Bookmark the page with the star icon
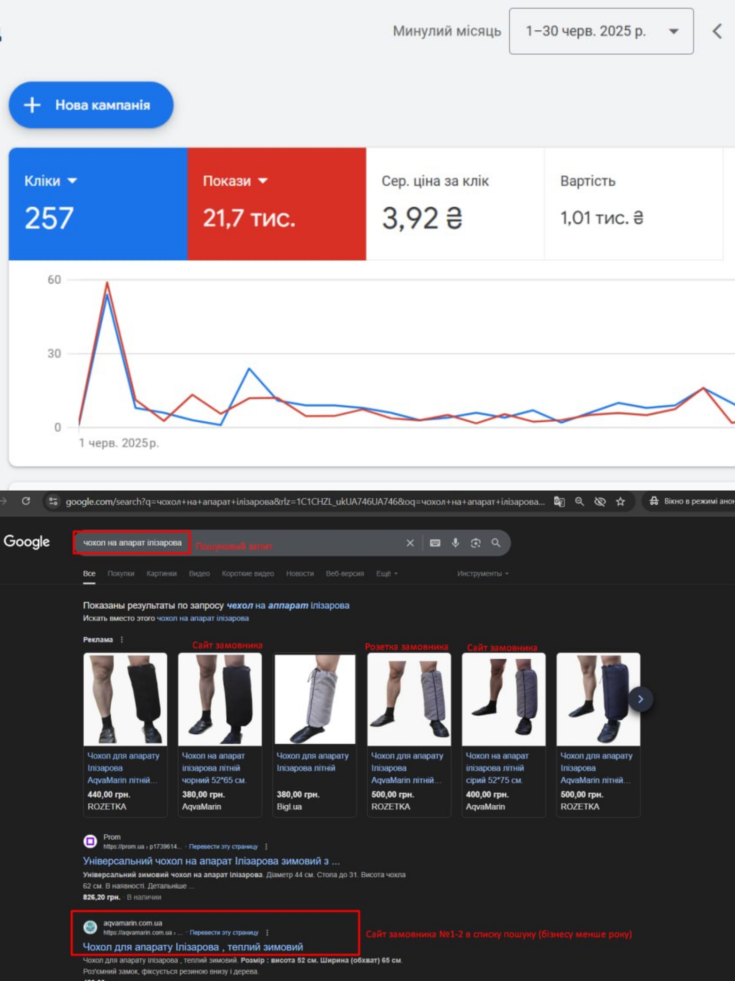 pyautogui.click(x=620, y=502)
